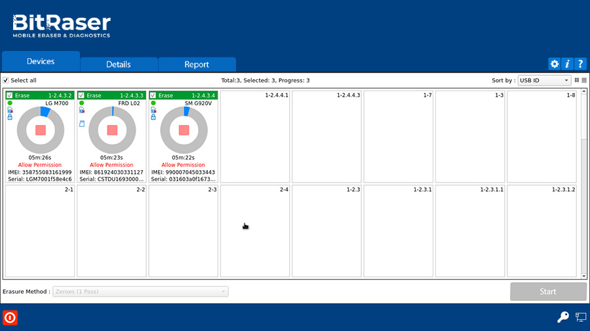
Task: Click the LG M700 green status dot
Action: pos(10,103)
